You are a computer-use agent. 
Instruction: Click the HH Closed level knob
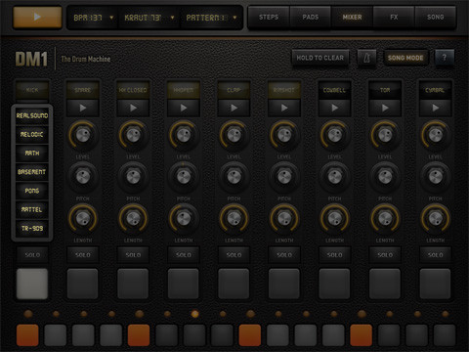(x=133, y=135)
